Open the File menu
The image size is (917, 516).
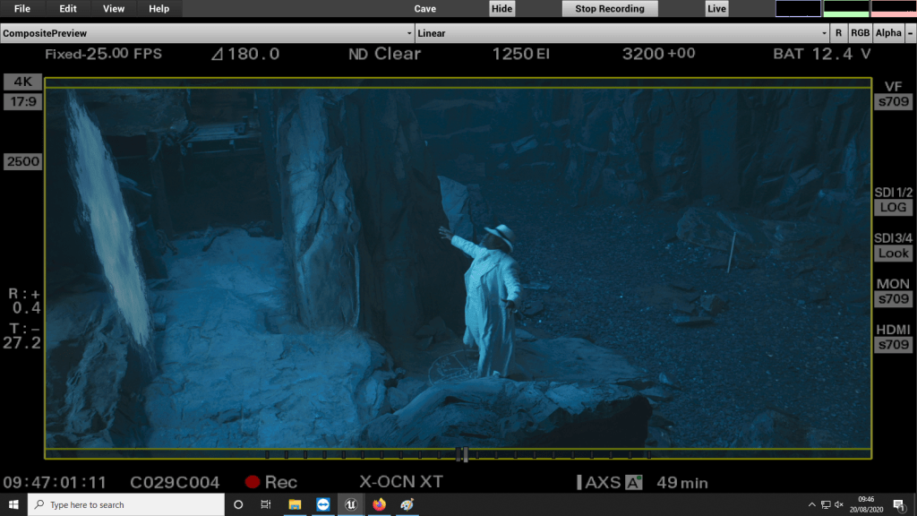pyautogui.click(x=22, y=9)
